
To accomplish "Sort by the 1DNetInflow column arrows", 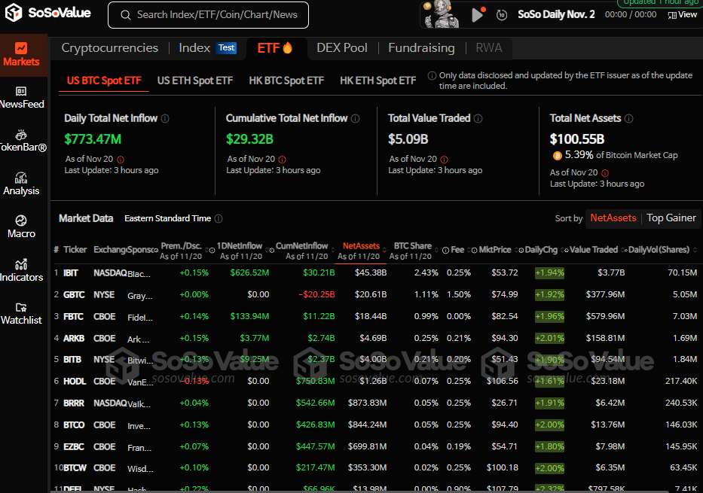I will (267, 250).
